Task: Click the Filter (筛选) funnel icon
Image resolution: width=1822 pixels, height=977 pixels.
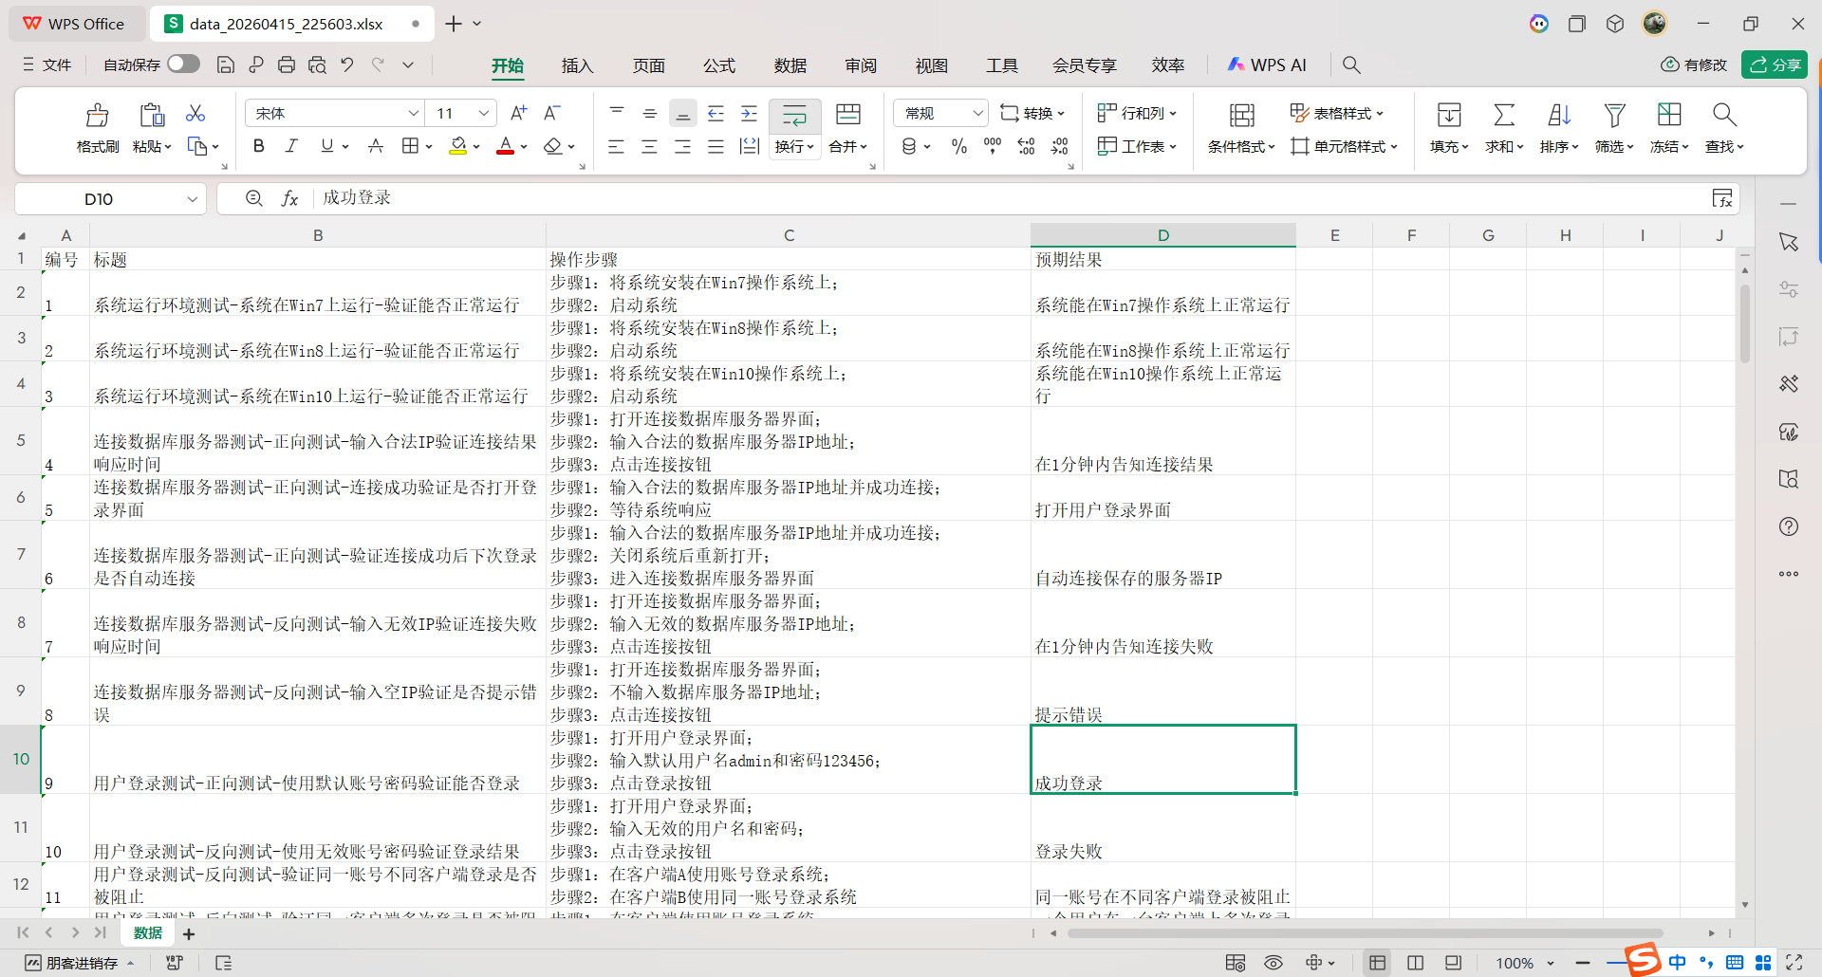Action: pos(1613,116)
